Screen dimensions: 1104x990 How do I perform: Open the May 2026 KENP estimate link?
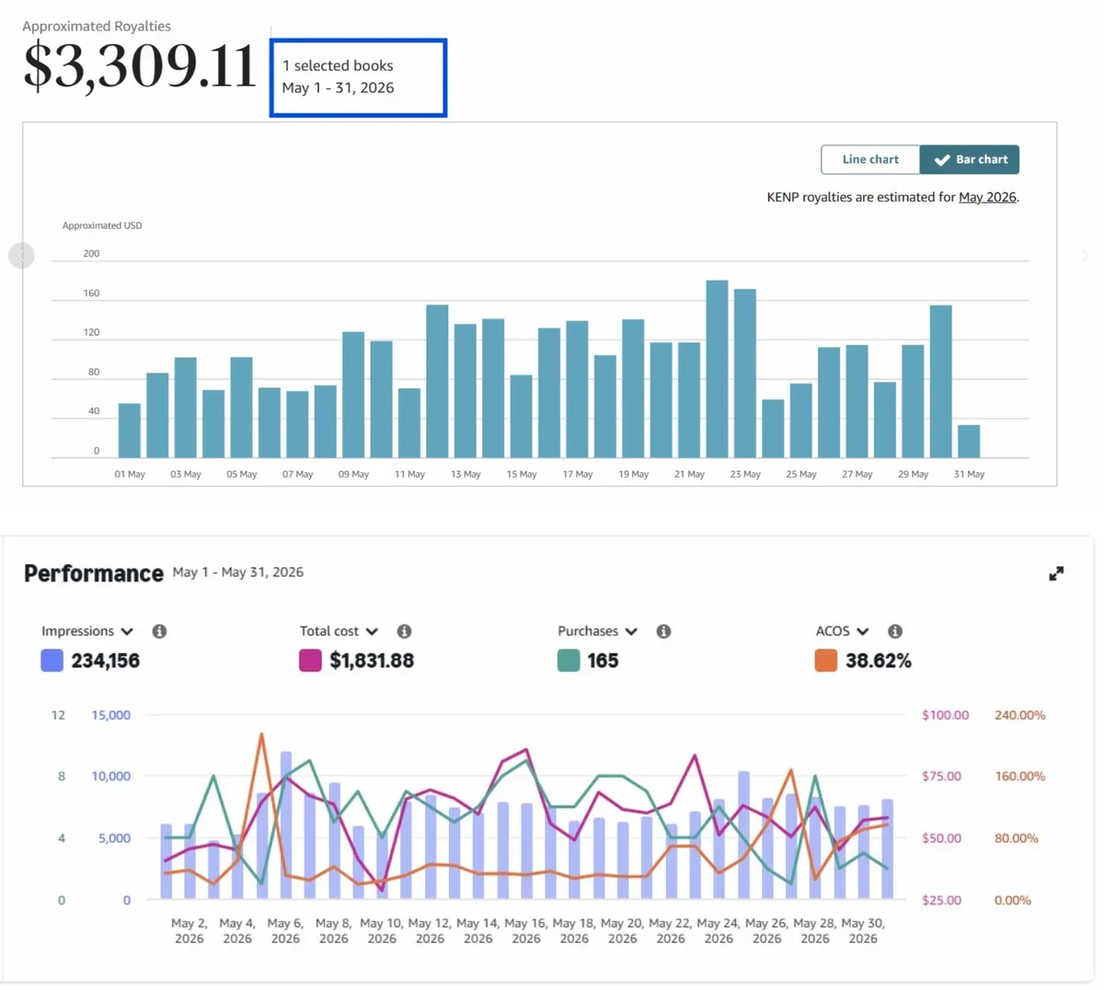pyautogui.click(x=987, y=197)
